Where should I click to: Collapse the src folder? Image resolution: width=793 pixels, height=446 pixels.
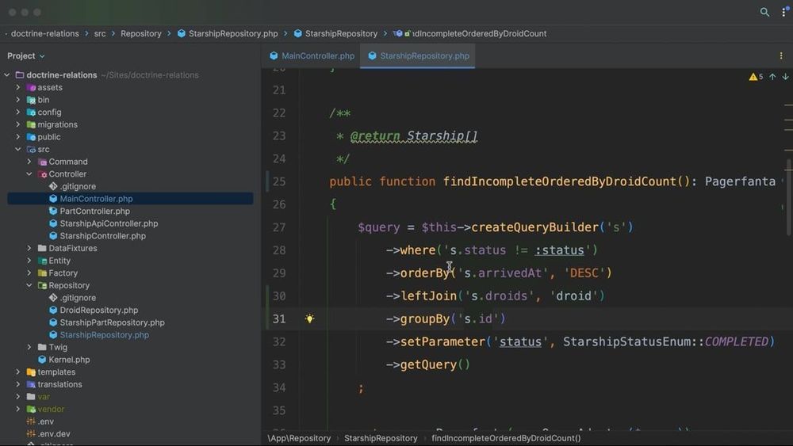pyautogui.click(x=18, y=150)
